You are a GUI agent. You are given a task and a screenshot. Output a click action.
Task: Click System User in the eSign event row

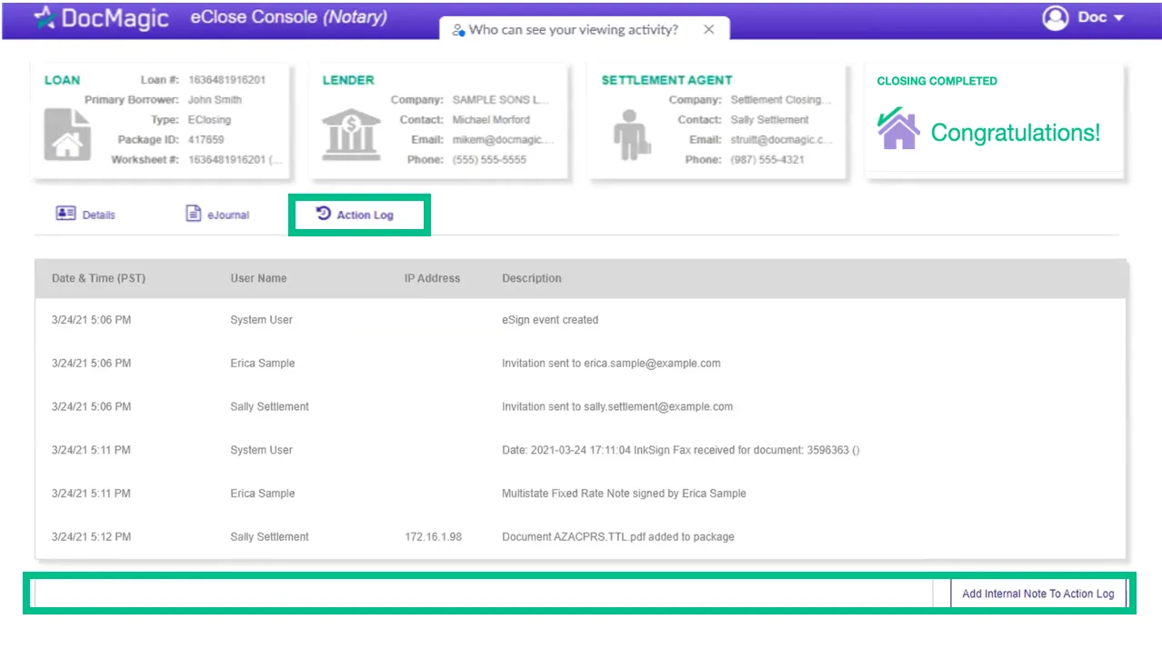(261, 320)
